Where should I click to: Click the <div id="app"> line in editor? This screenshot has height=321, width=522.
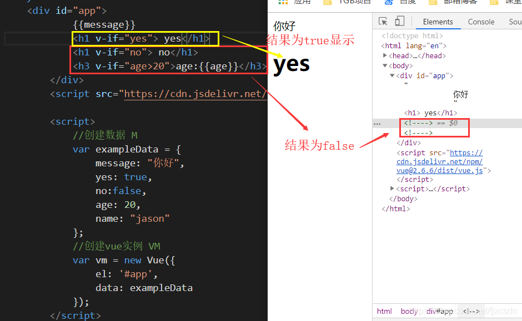pyautogui.click(x=67, y=11)
